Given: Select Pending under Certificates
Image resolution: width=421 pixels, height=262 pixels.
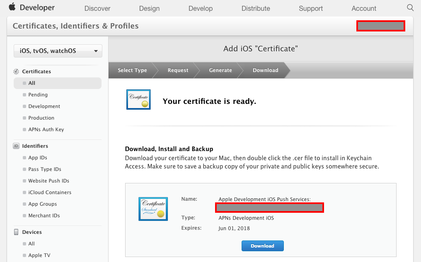Looking at the screenshot, I should pos(38,95).
